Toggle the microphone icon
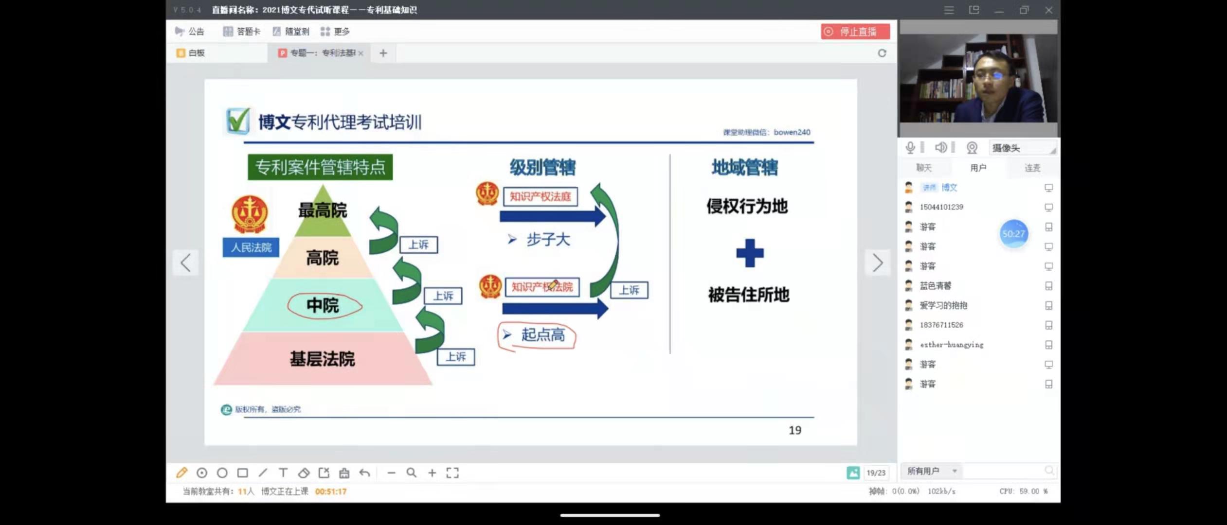1227x525 pixels. tap(910, 148)
